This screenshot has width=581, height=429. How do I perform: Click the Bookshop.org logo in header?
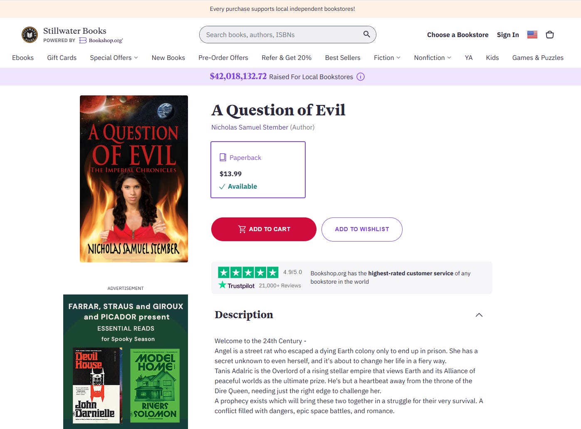click(101, 40)
